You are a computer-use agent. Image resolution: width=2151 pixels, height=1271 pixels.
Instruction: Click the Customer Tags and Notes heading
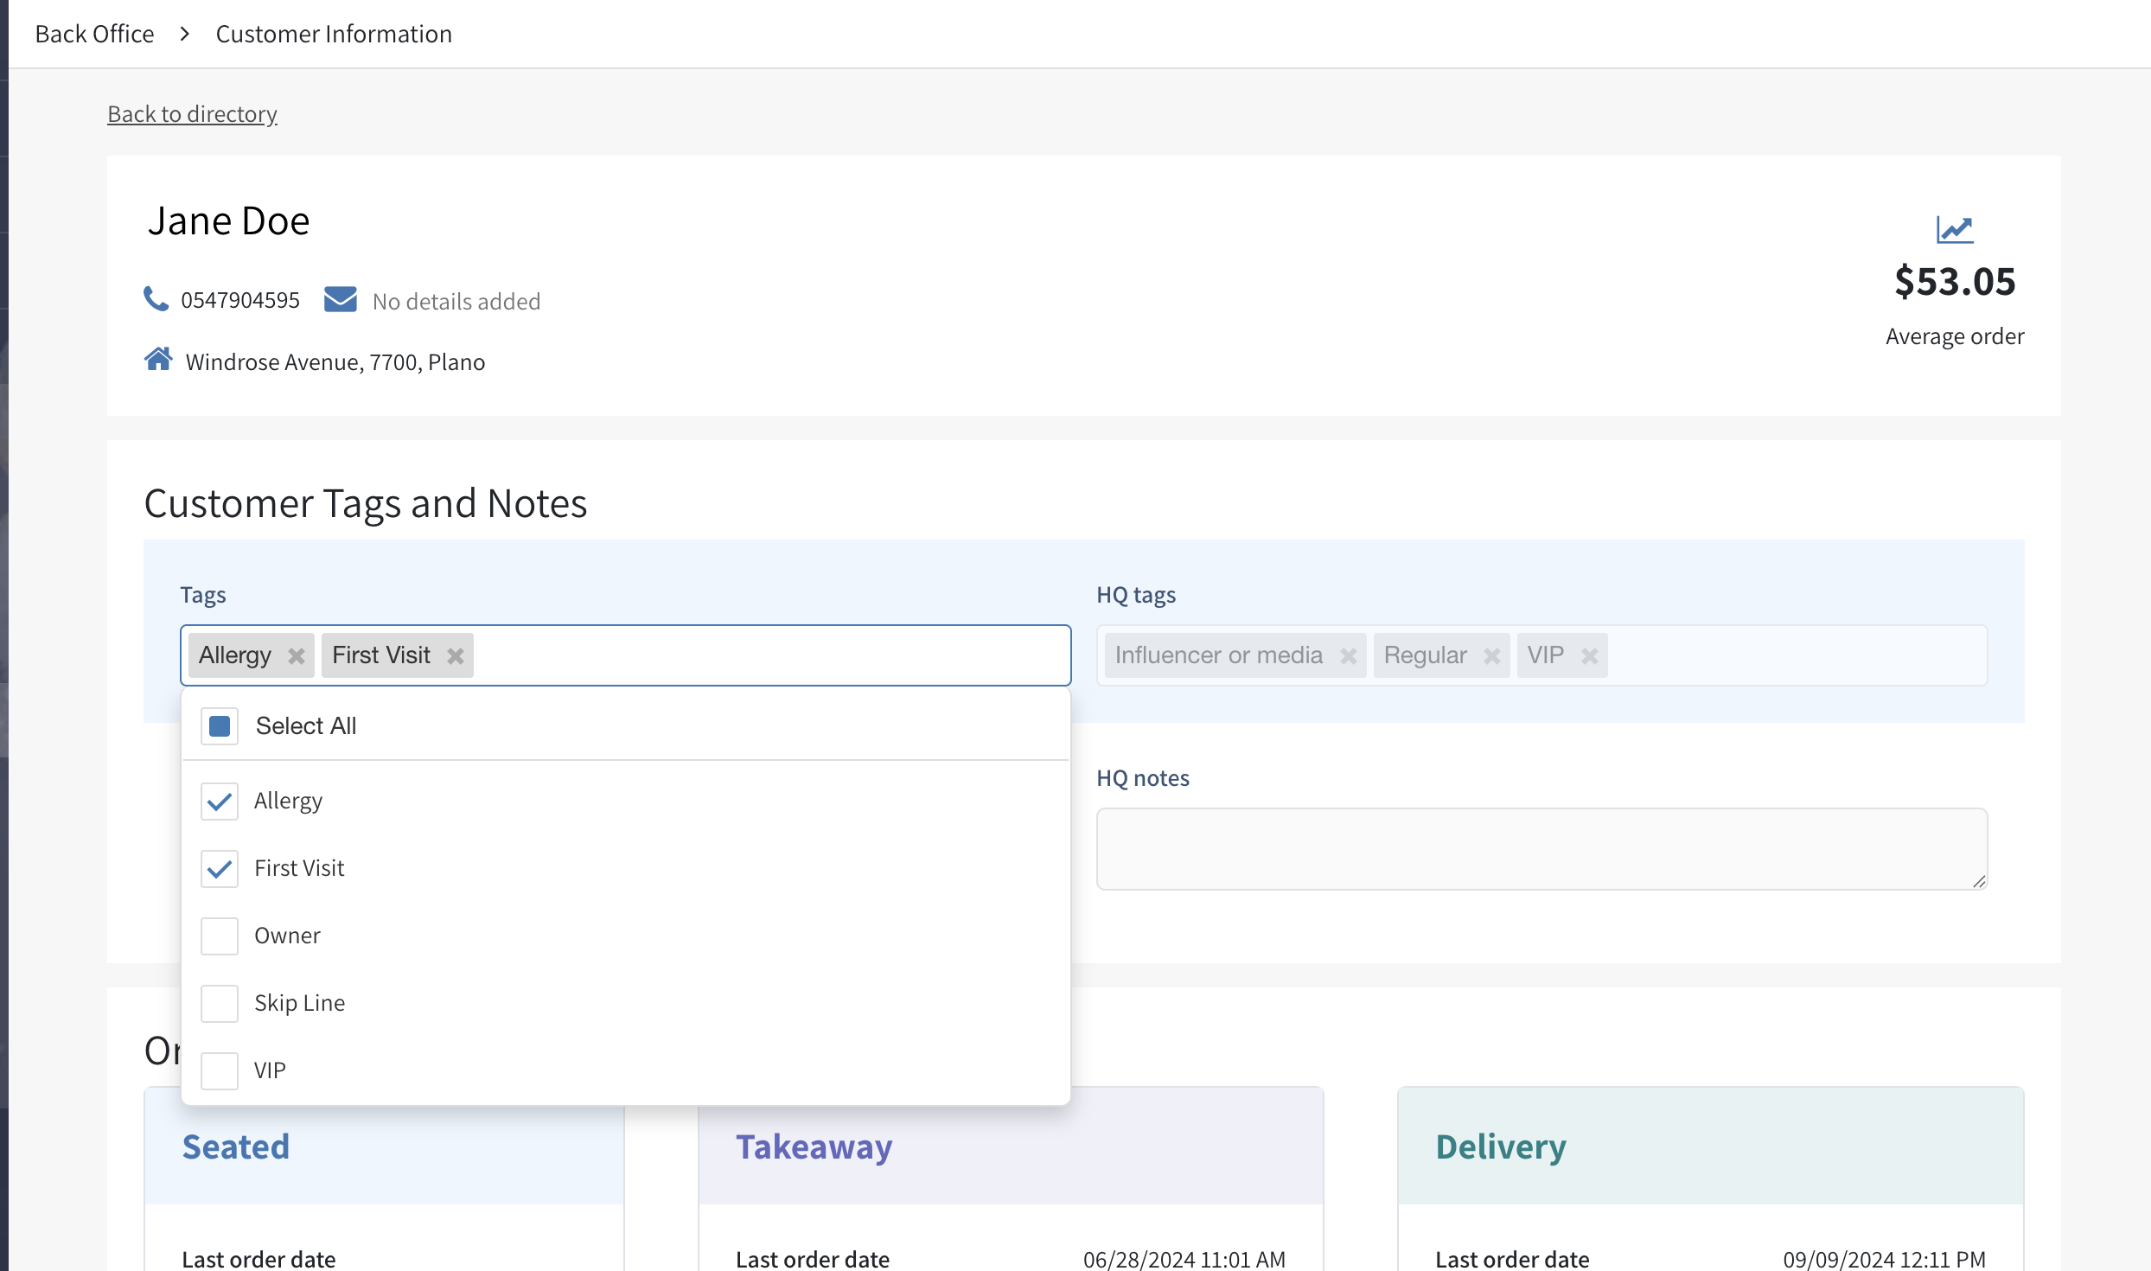(366, 503)
